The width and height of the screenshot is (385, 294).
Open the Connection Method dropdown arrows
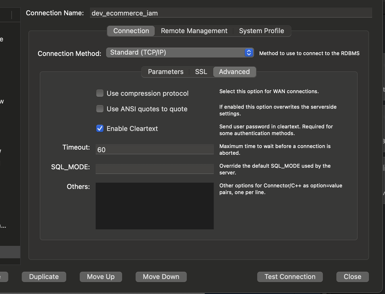(x=249, y=53)
